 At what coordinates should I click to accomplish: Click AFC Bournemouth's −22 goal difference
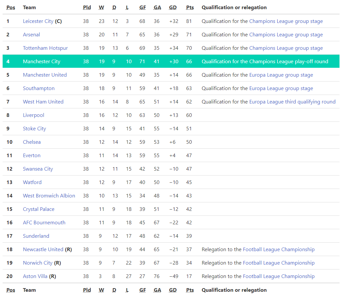[x=174, y=223]
